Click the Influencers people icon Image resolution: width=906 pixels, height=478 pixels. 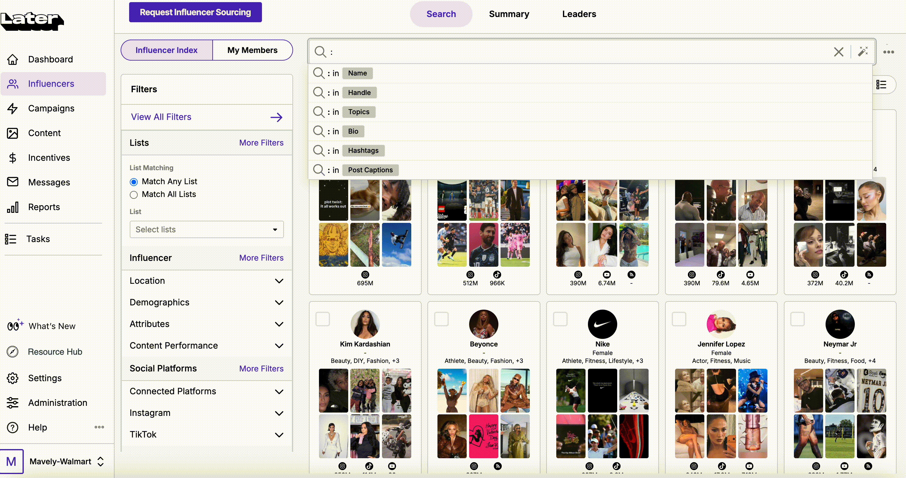(x=13, y=84)
